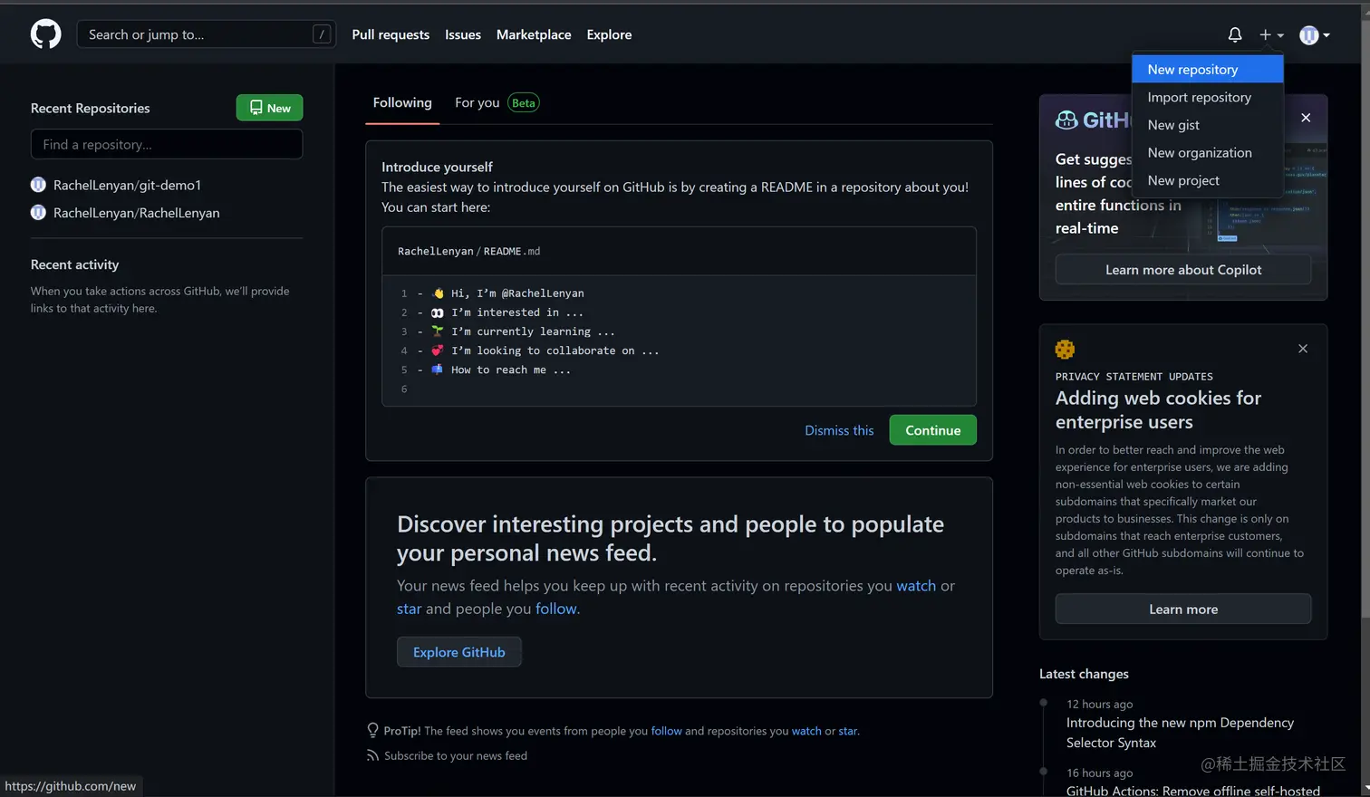This screenshot has height=797, width=1370.
Task: Switch to the Following tab
Action: pos(402,102)
